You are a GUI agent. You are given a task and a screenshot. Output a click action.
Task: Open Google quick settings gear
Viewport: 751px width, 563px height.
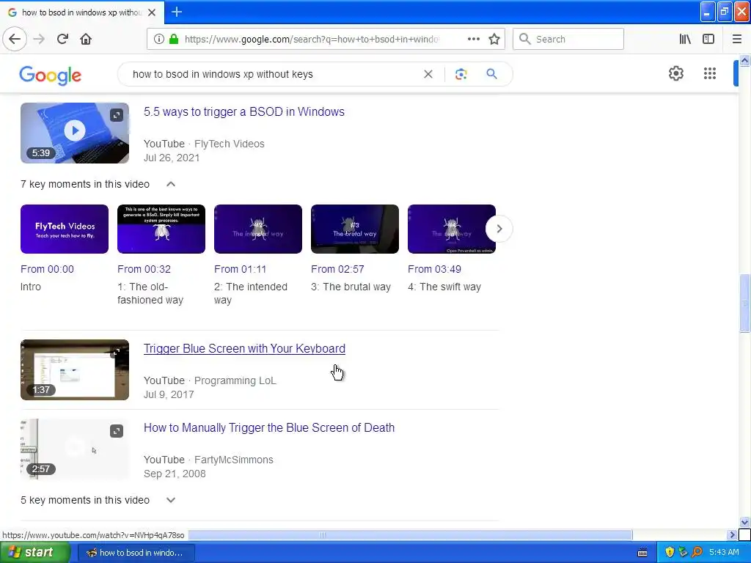675,73
